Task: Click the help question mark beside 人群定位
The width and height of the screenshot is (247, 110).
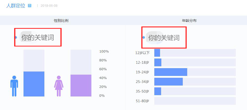Action: [30, 6]
